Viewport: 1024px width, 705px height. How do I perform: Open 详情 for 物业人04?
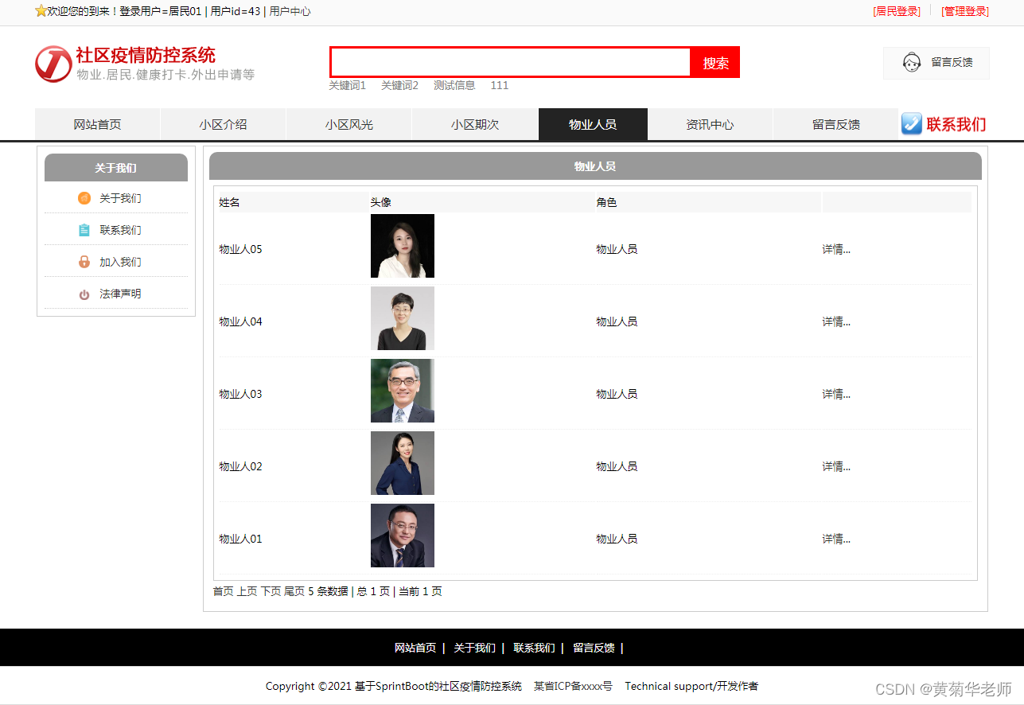click(836, 321)
